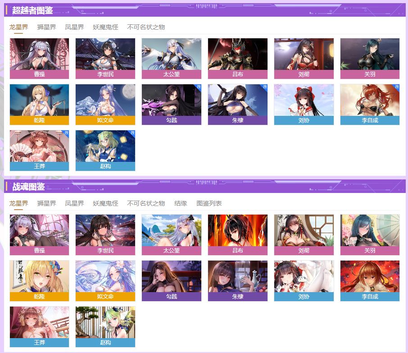Click 曹操 name label in 超越者图鉴
This screenshot has width=408, height=353.
(x=39, y=74)
